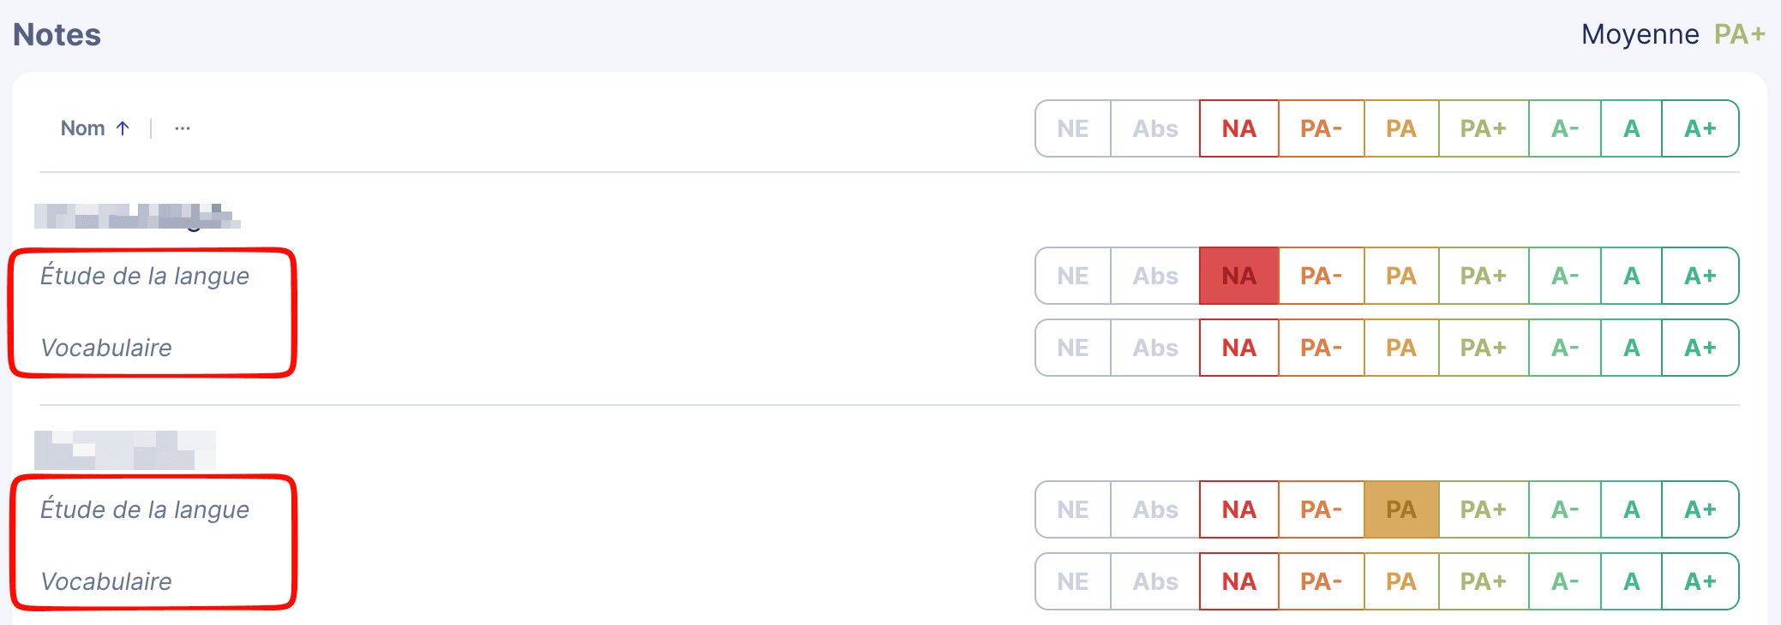1781x625 pixels.
Task: Give A+ for second student's Vocabulaire
Action: pos(1700,581)
